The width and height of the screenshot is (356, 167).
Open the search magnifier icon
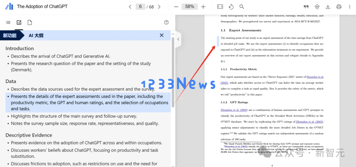coord(242,7)
